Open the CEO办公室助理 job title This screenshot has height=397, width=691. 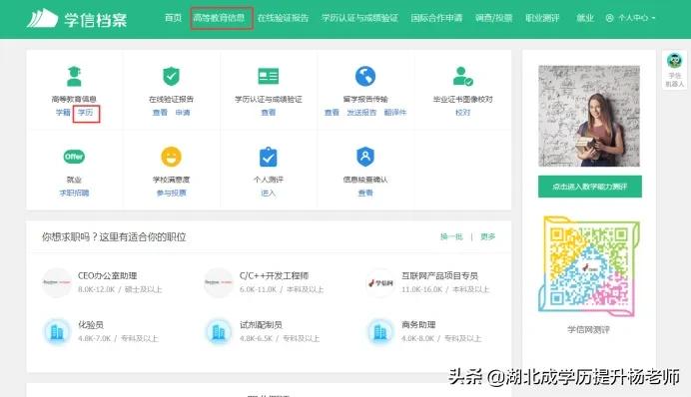pos(108,275)
